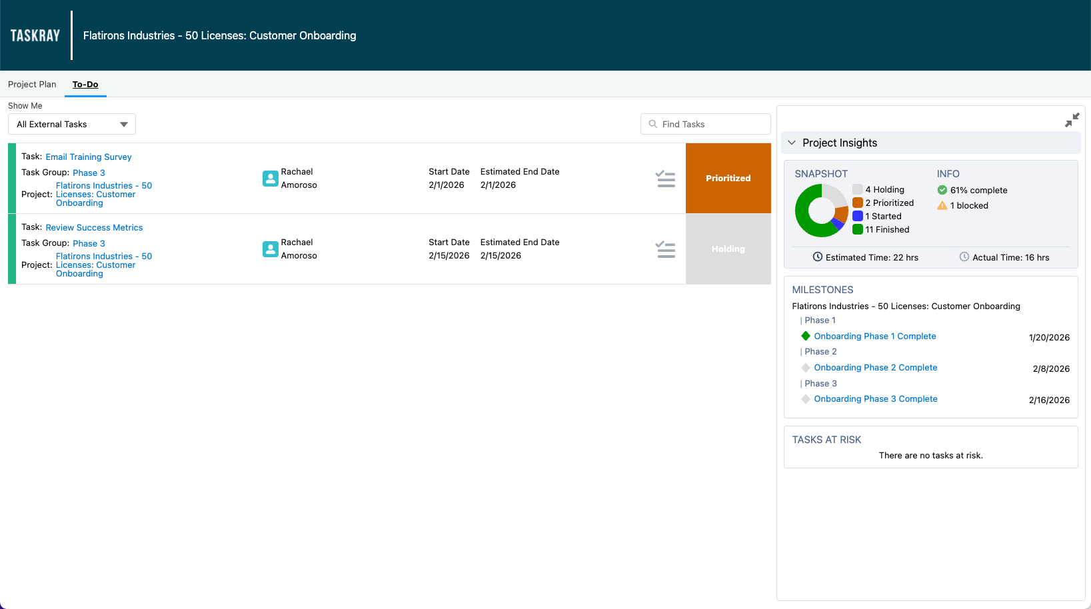1091x609 pixels.
Task: Click the green Finished legend swatch
Action: (x=858, y=229)
